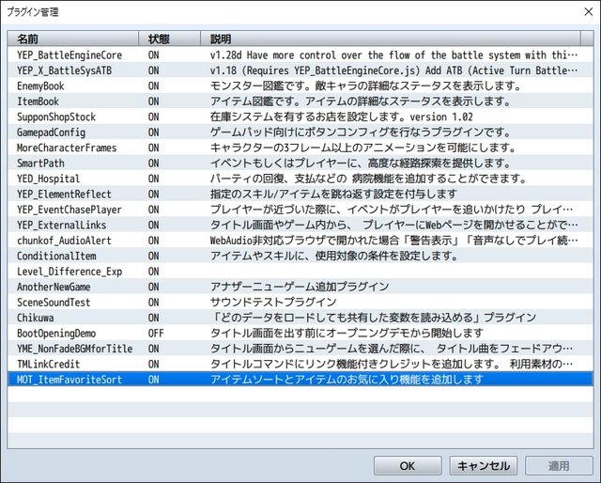Select the YEP_BattleEngineCore plugin row
The image size is (601, 483).
[x=300, y=55]
